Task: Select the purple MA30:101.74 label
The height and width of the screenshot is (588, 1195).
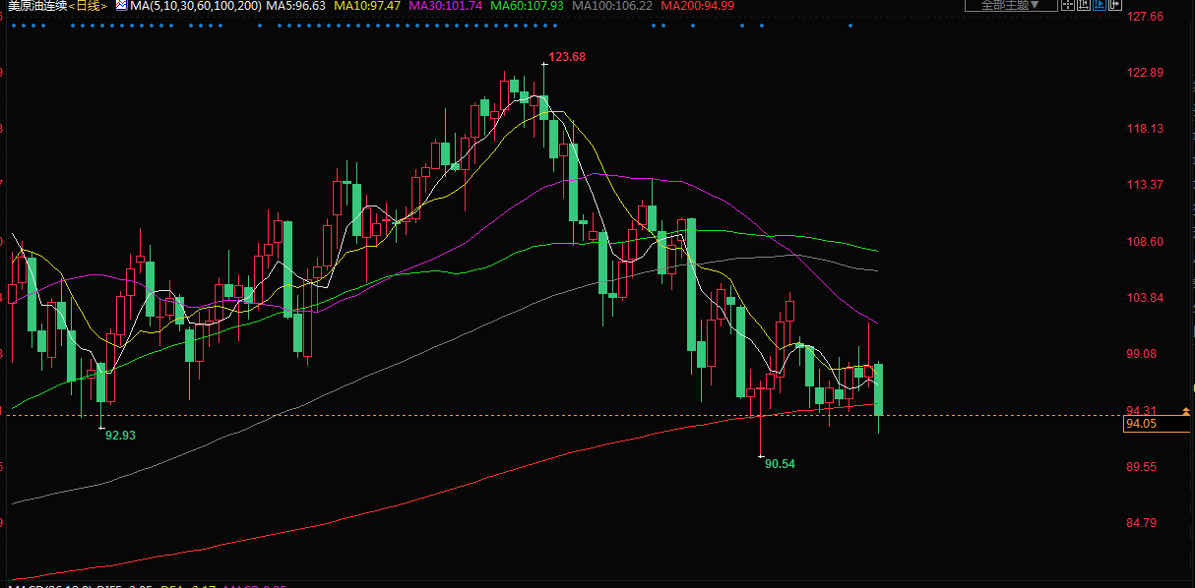Action: 445,6
